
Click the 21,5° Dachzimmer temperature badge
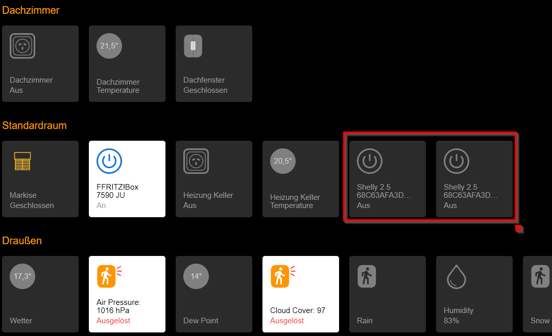pyautogui.click(x=109, y=46)
